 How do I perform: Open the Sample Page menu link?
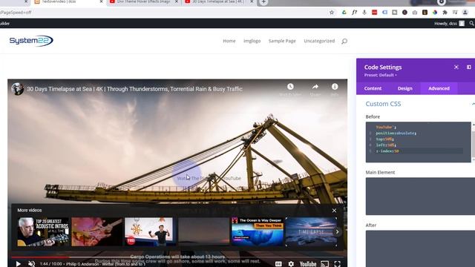point(282,41)
